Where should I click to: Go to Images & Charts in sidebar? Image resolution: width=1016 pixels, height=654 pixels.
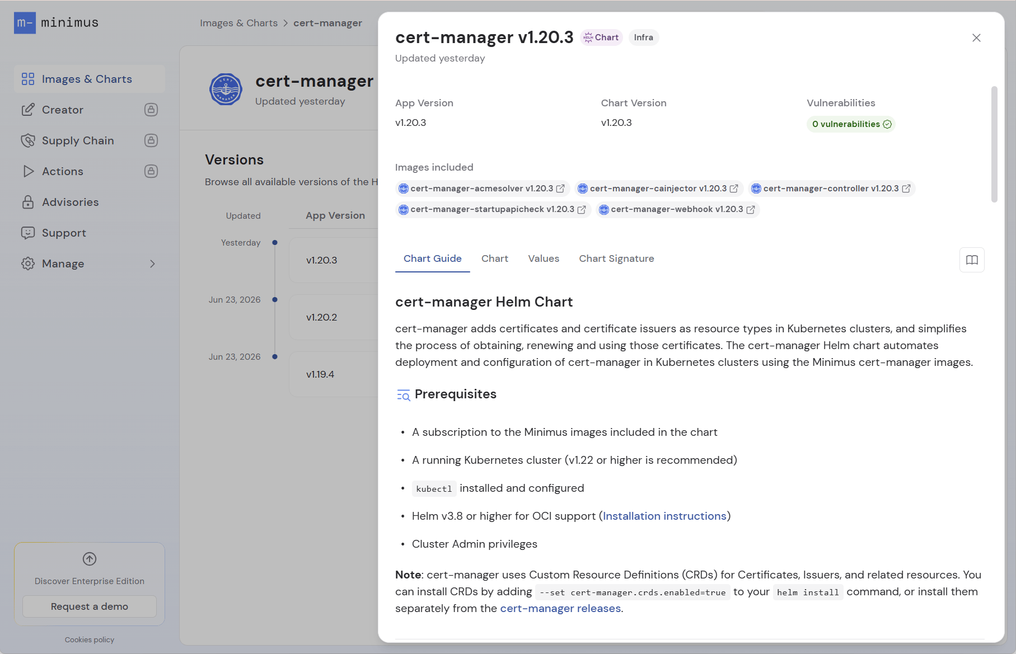[90, 79]
